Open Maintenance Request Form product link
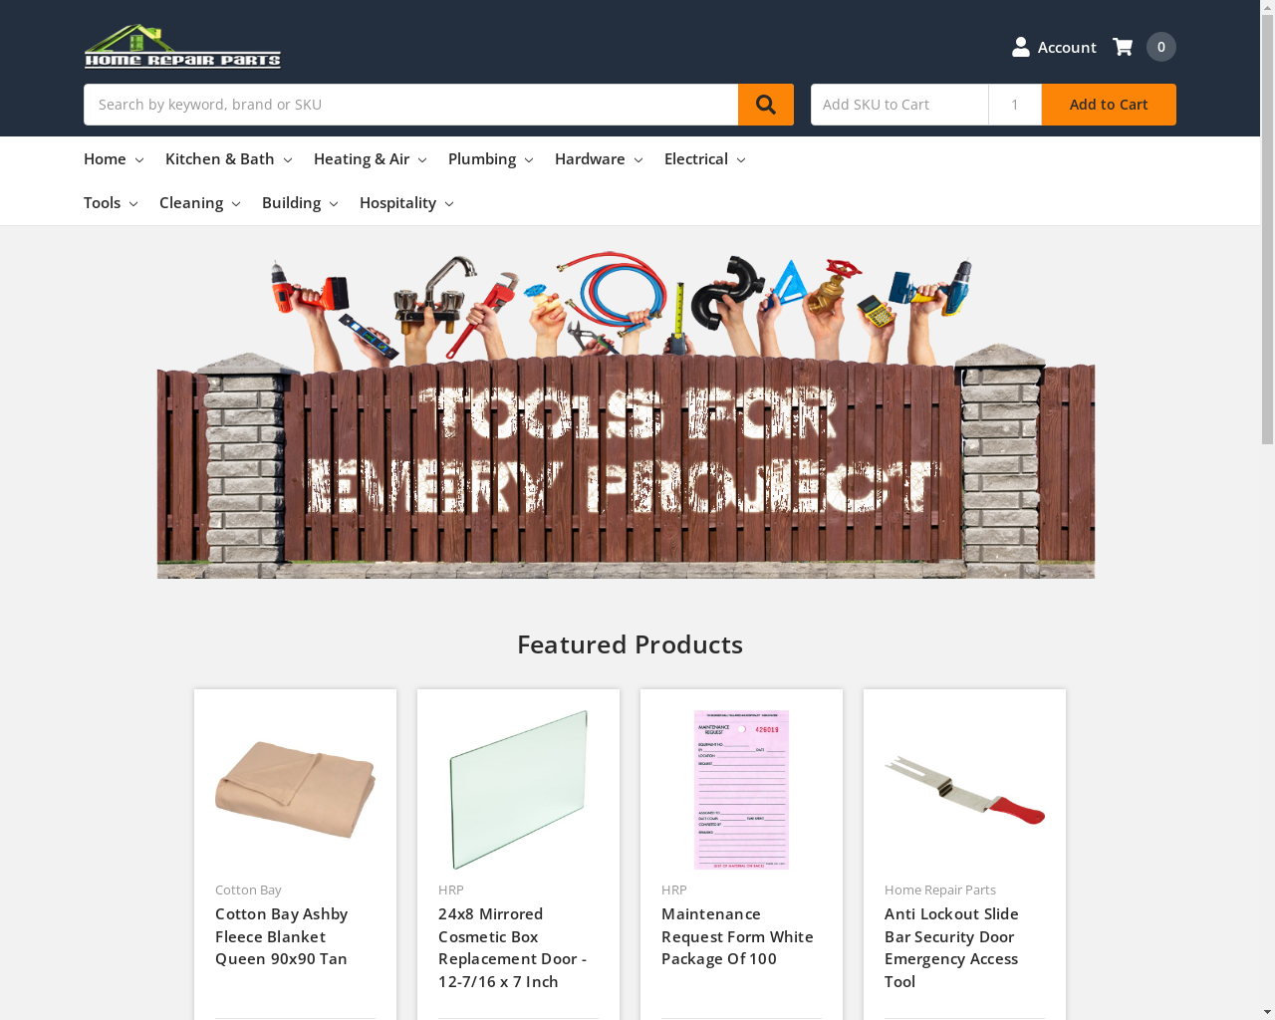 (x=737, y=936)
